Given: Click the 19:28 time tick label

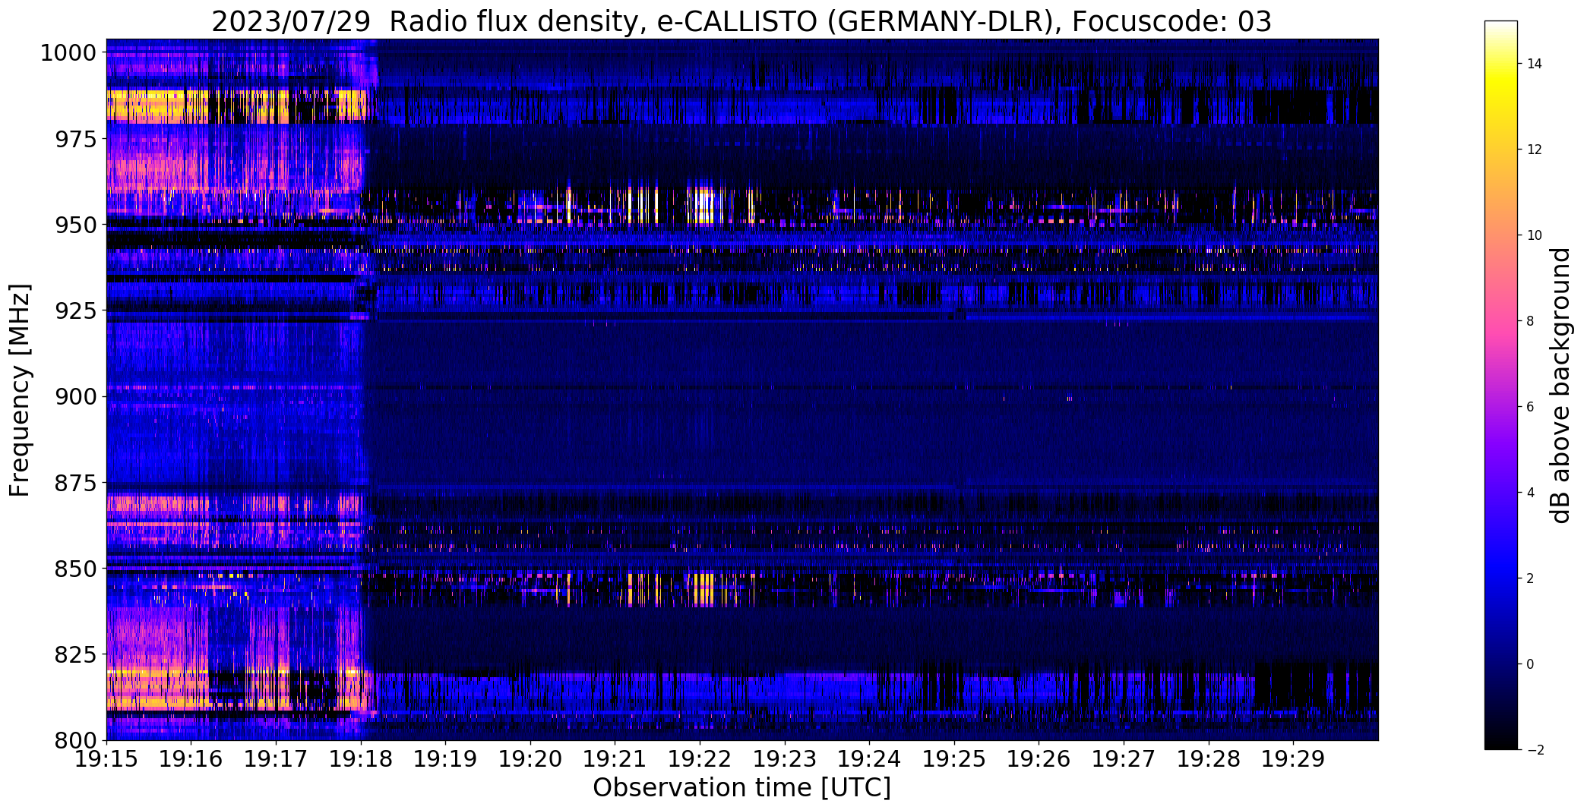Looking at the screenshot, I should [x=1209, y=758].
